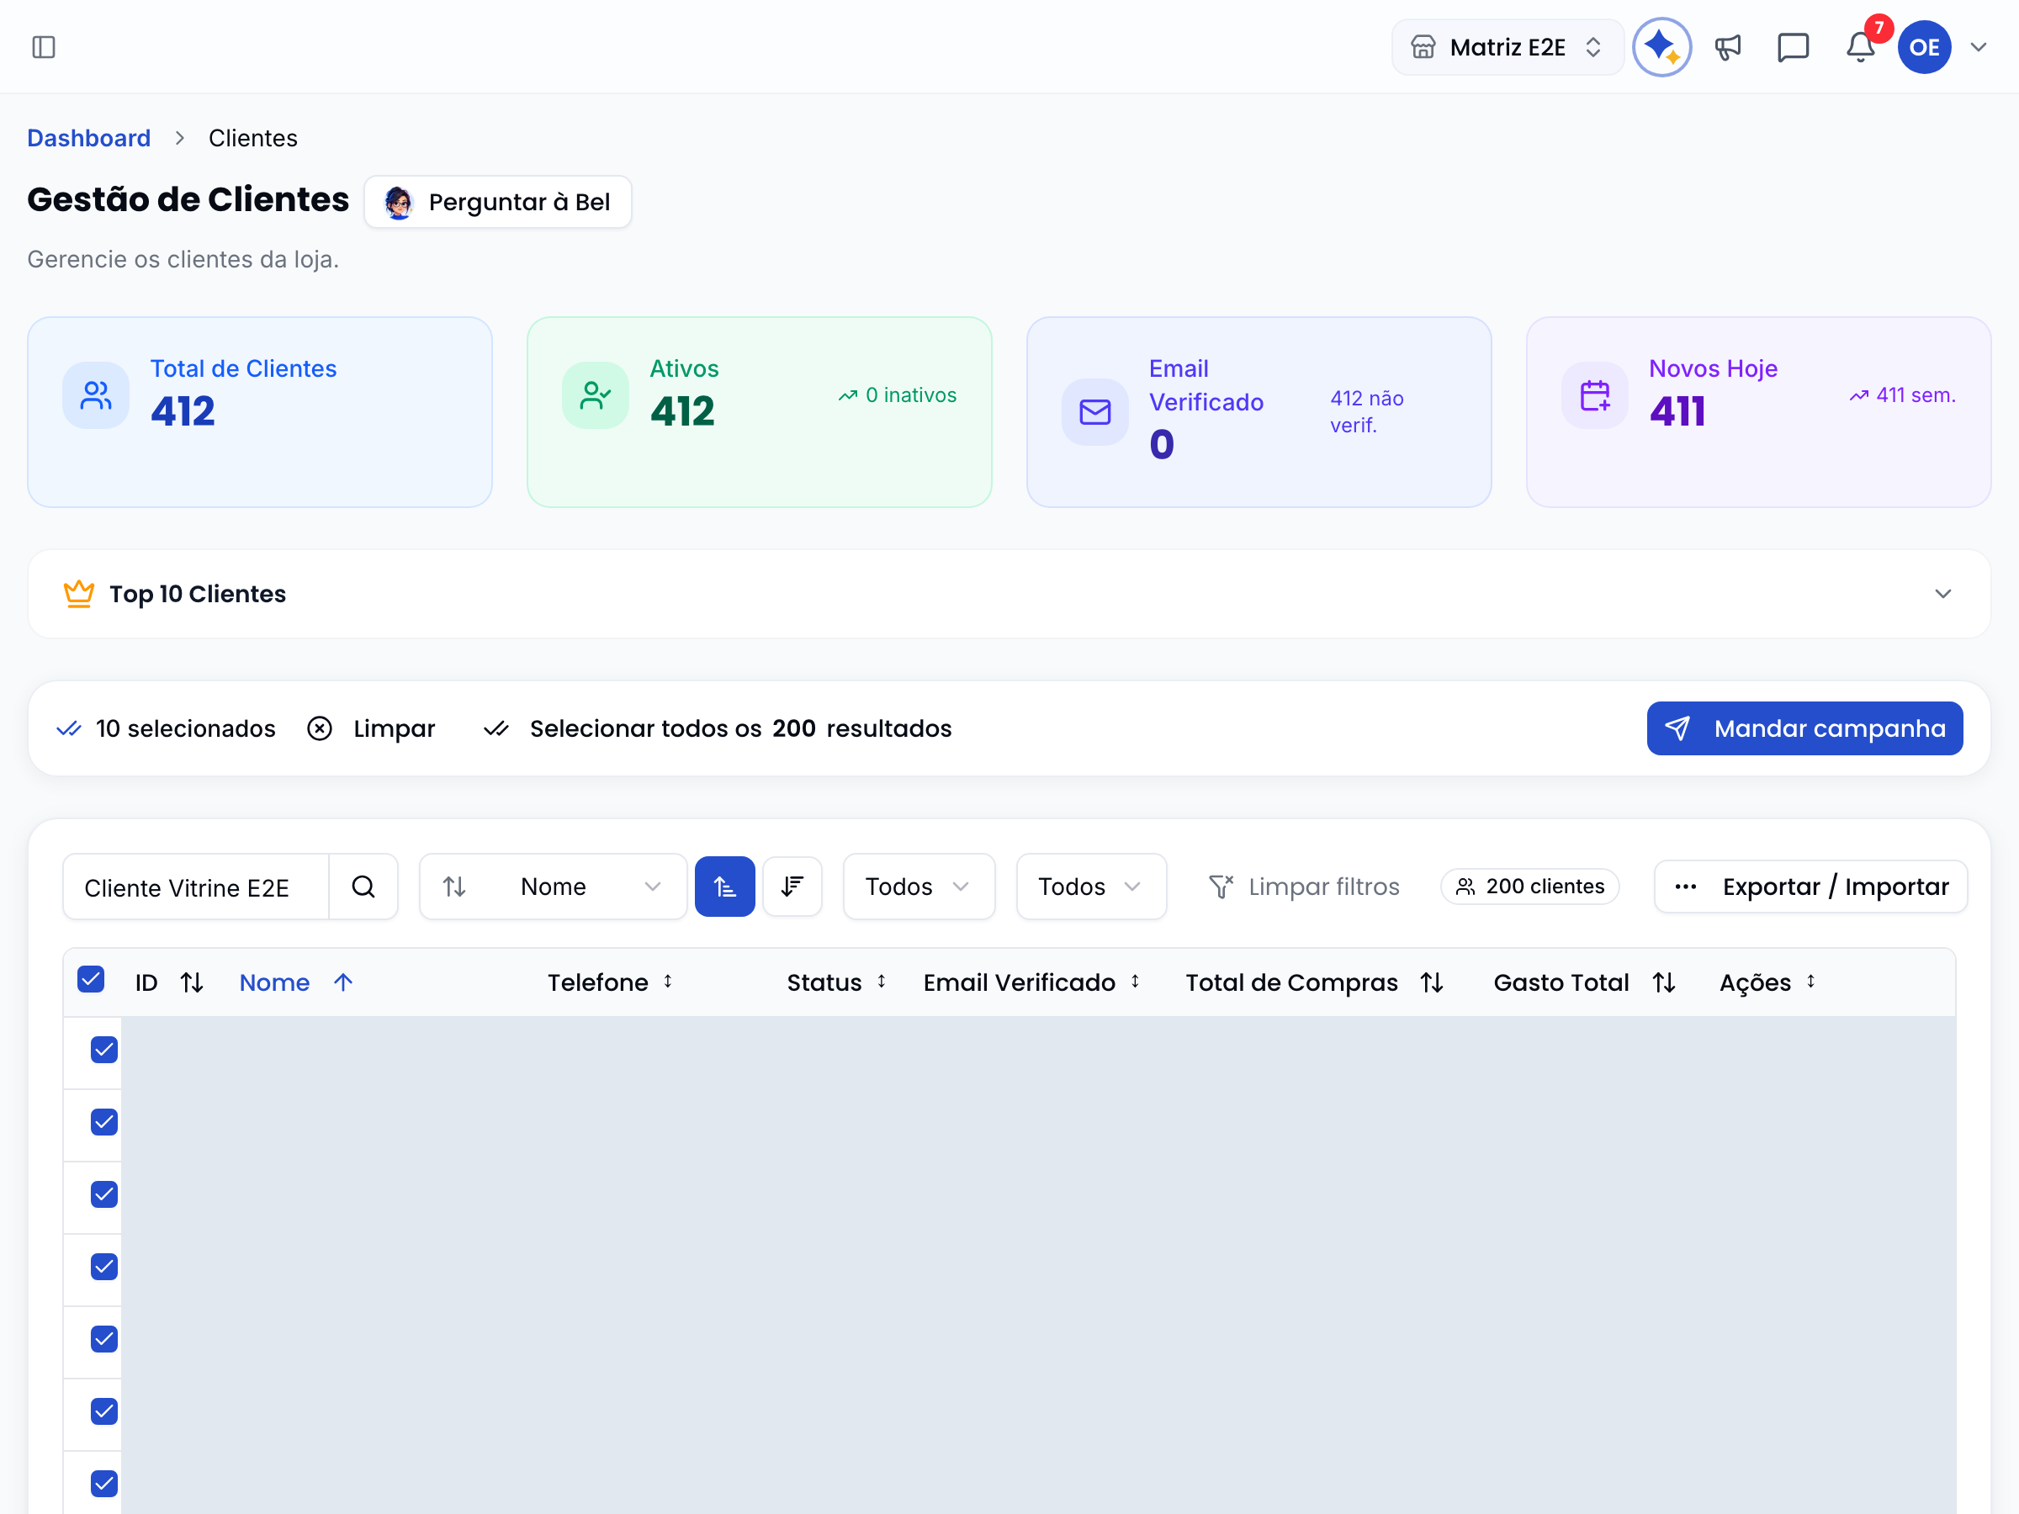
Task: Focus the Cliente Vitrine E2E search field
Action: pos(195,887)
